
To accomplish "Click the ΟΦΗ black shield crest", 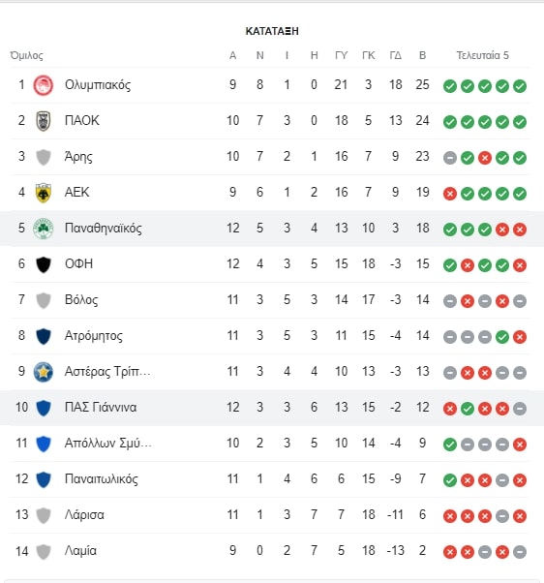I will [x=44, y=264].
